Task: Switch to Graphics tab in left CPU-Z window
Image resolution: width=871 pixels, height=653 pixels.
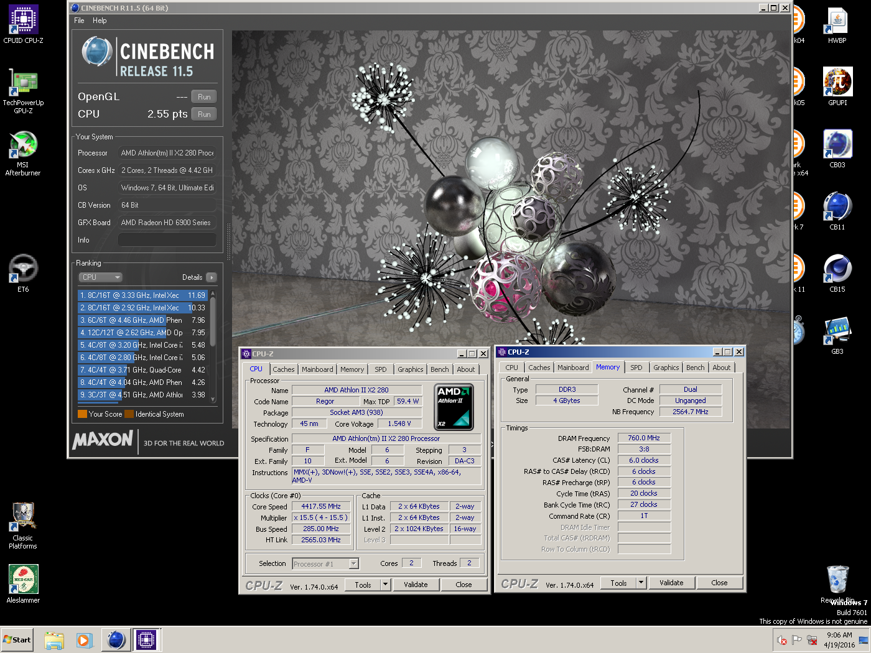Action: tap(411, 369)
